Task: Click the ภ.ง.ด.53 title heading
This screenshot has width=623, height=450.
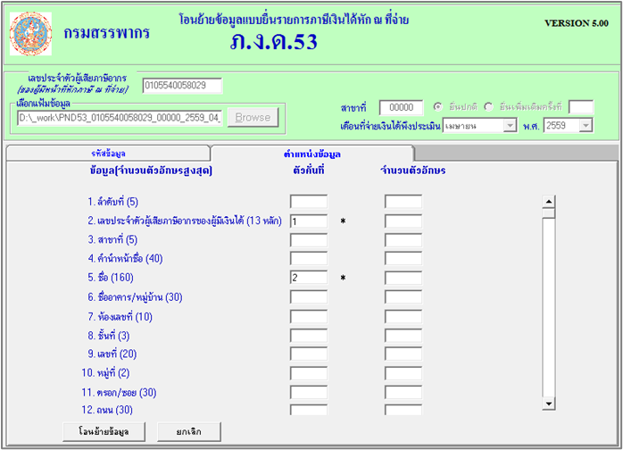Action: [274, 41]
